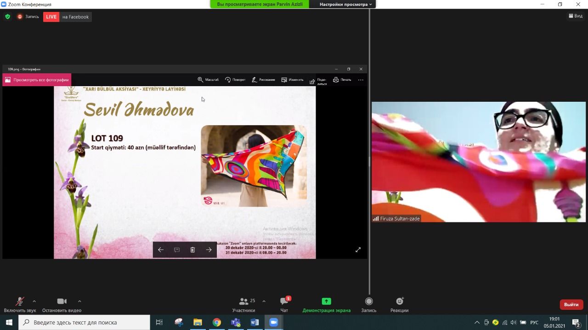588x330 pixels.
Task: Click the slideshow icon in Photos controls
Action: [177, 250]
